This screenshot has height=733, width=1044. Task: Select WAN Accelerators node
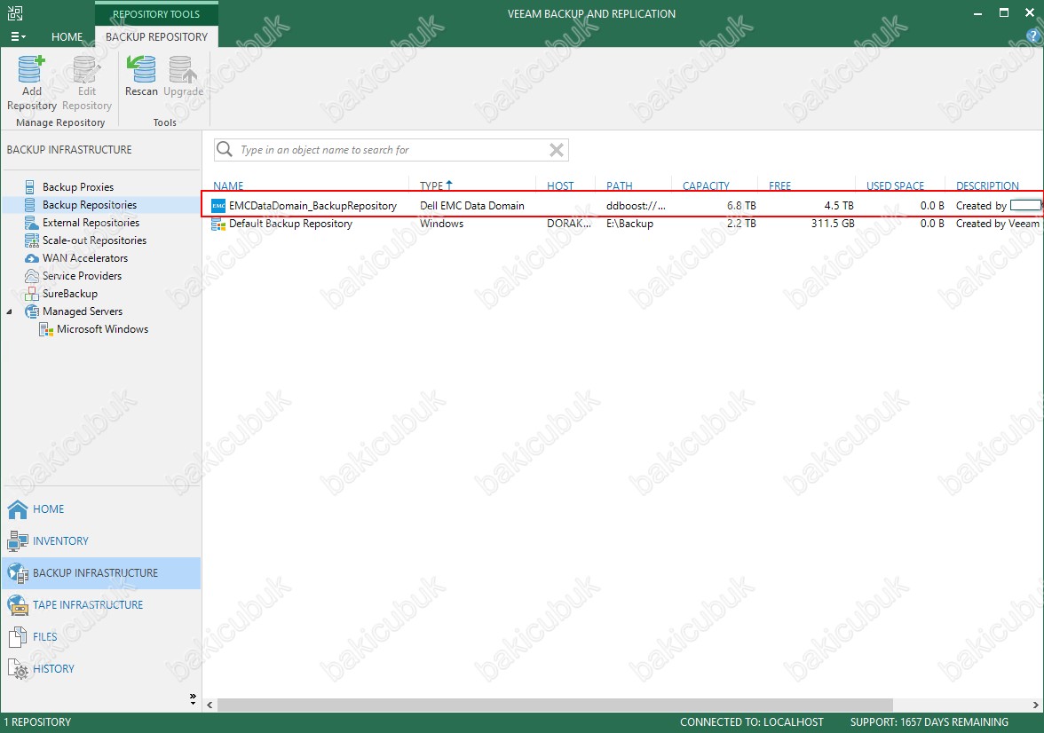[x=85, y=257]
